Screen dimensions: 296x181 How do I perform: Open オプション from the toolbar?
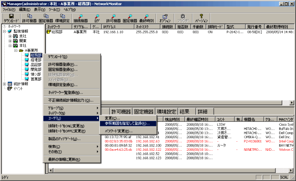(x=165, y=18)
